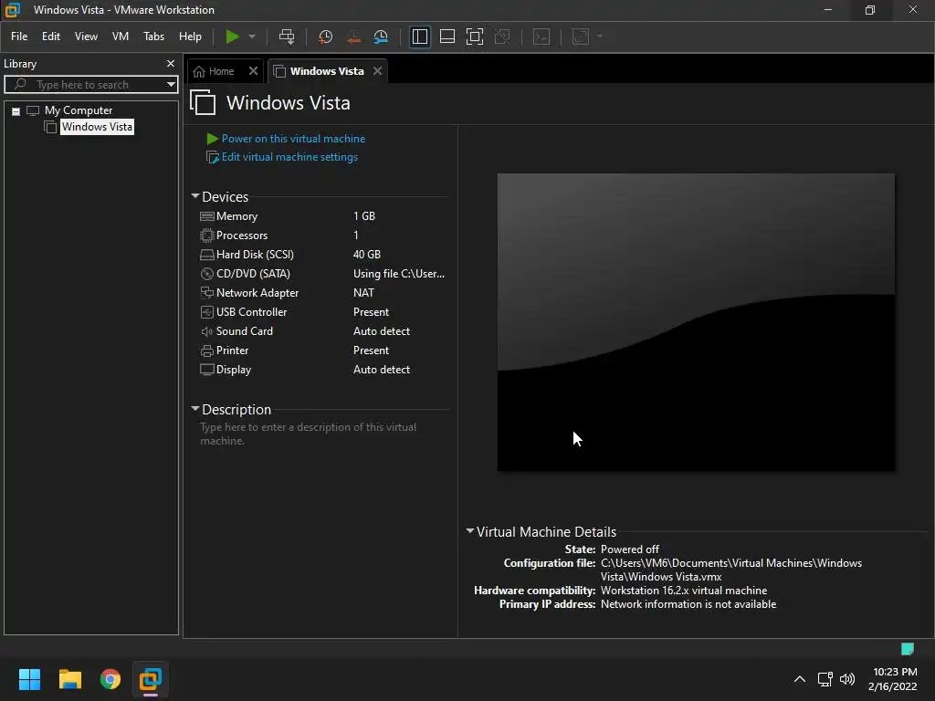
Task: Select Windows Vista in library tree
Action: click(97, 126)
